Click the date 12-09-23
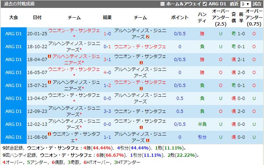Image resolution: width=264 pixels, height=165 pixels. pyautogui.click(x=37, y=111)
